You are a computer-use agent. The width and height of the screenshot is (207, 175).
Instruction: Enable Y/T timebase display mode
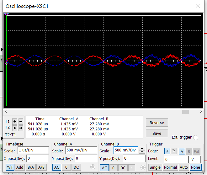10,167
